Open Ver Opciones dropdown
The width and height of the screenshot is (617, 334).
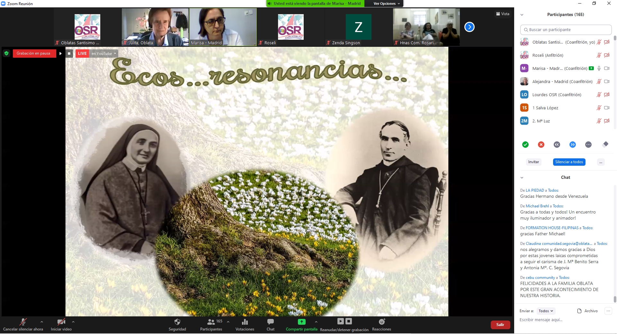click(387, 4)
